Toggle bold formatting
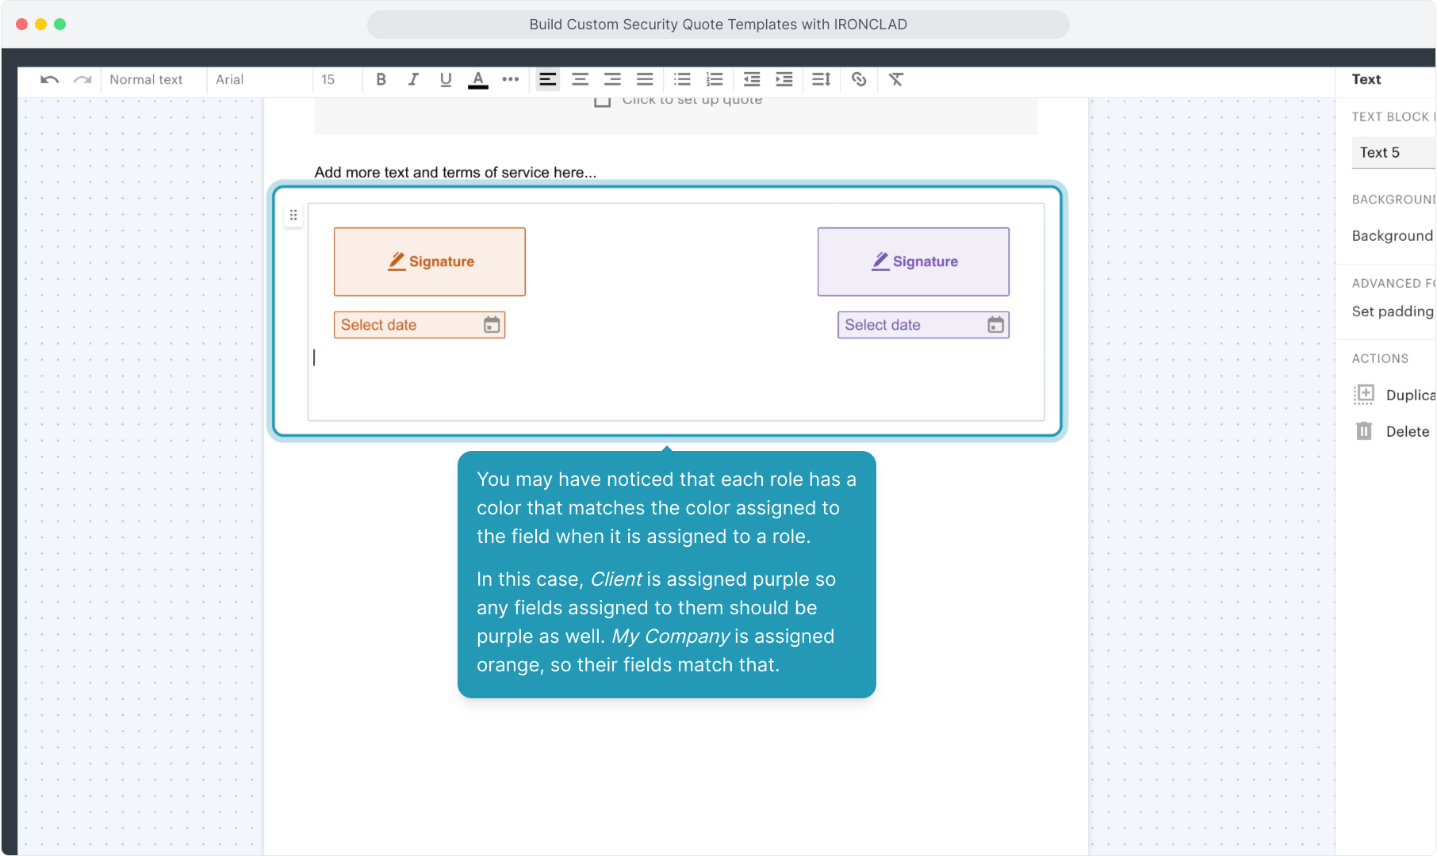 pos(381,79)
